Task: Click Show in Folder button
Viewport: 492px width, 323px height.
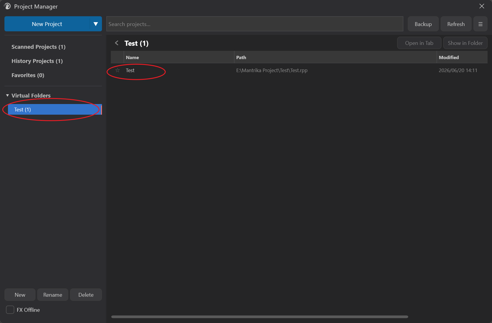Action: (x=465, y=43)
